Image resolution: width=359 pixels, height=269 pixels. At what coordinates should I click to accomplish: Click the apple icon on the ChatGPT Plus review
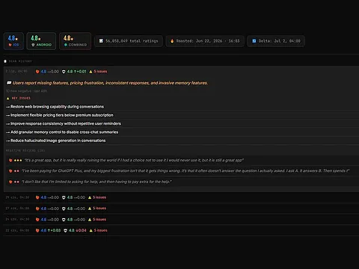tap(10, 171)
